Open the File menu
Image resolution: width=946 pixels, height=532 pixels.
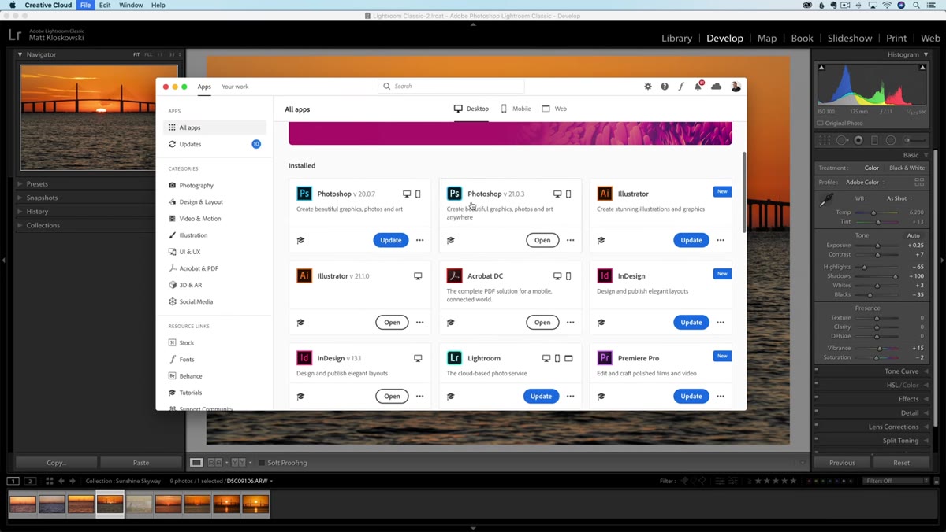(85, 5)
